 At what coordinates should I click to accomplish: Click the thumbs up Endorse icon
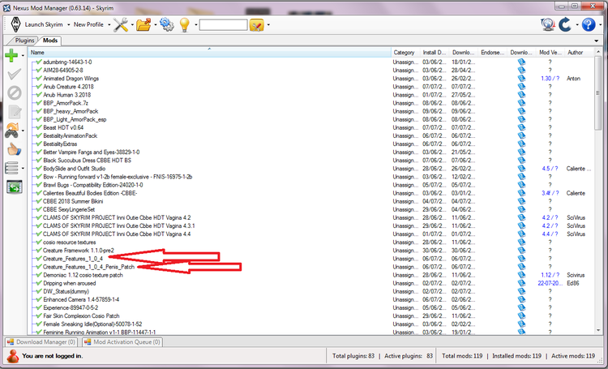14,149
